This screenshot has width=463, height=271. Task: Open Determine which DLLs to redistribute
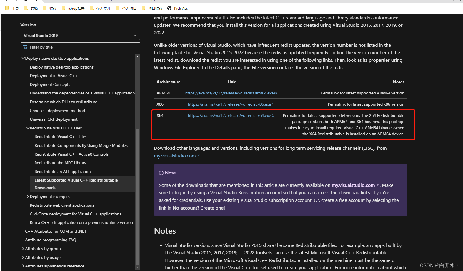click(x=63, y=102)
